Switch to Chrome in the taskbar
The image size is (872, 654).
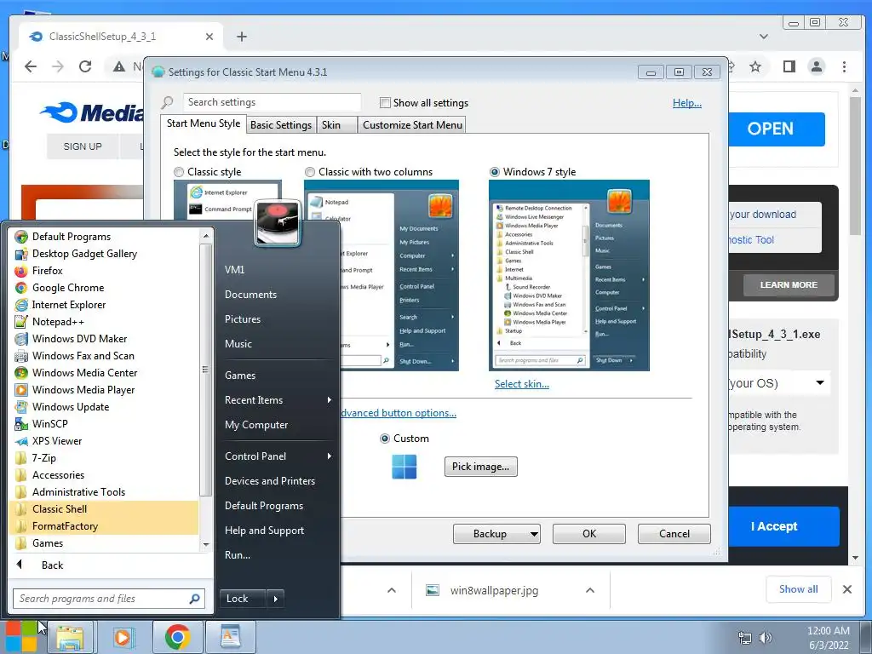177,637
